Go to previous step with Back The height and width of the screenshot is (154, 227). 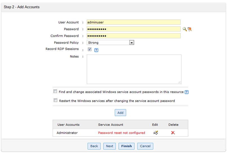pyautogui.click(x=94, y=146)
